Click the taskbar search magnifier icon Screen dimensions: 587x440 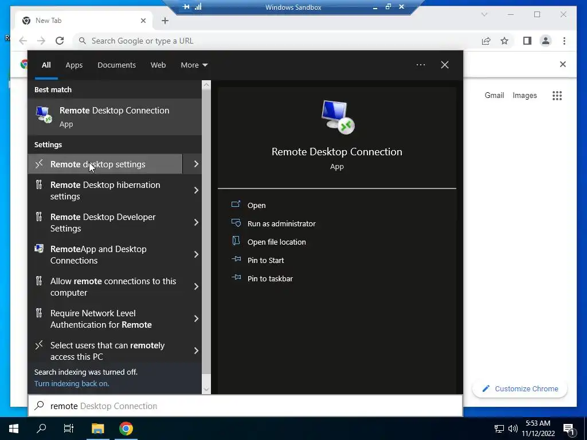coord(41,429)
